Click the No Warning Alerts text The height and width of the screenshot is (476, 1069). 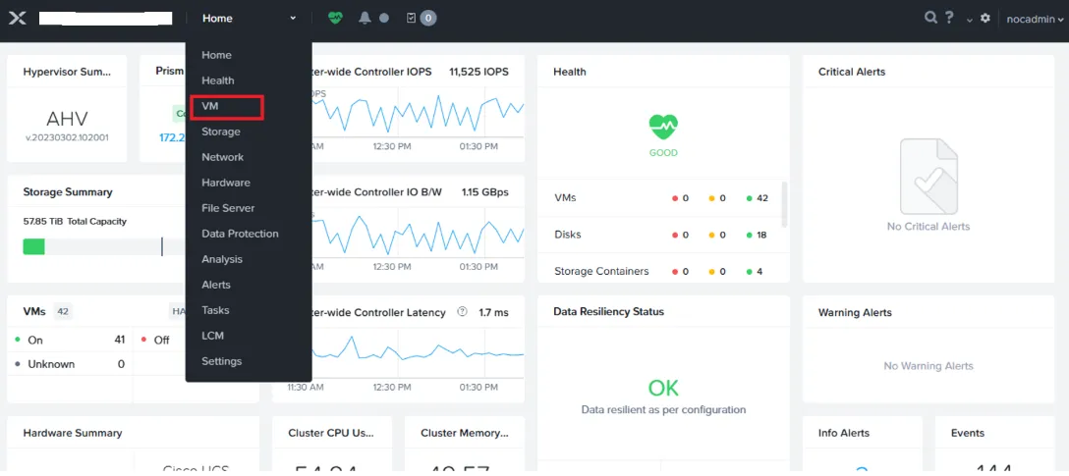point(928,366)
